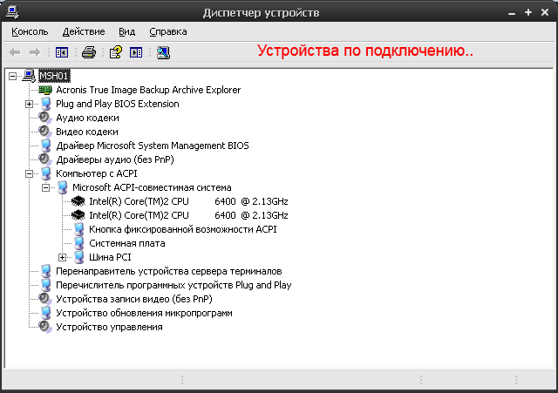The width and height of the screenshot is (558, 393).
Task: Click the Print toolbar icon
Action: click(88, 52)
